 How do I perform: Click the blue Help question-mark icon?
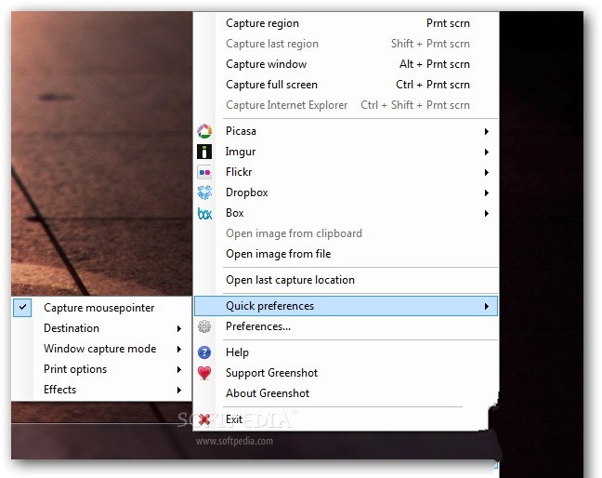point(204,352)
